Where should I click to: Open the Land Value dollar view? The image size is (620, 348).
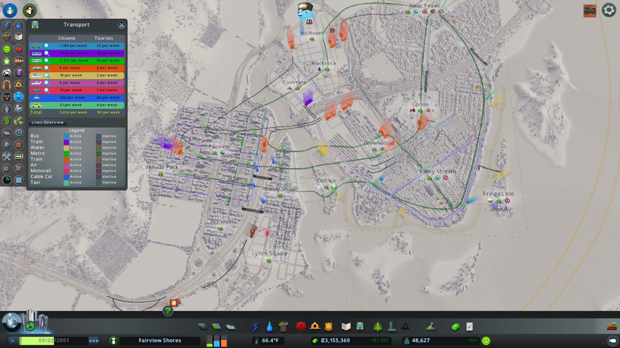7,121
